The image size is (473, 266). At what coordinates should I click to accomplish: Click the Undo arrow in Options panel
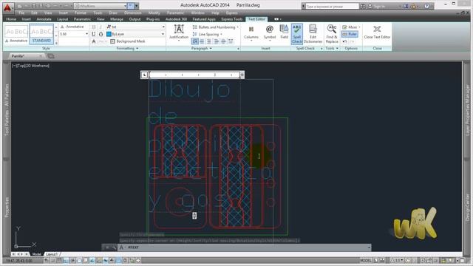(345, 41)
